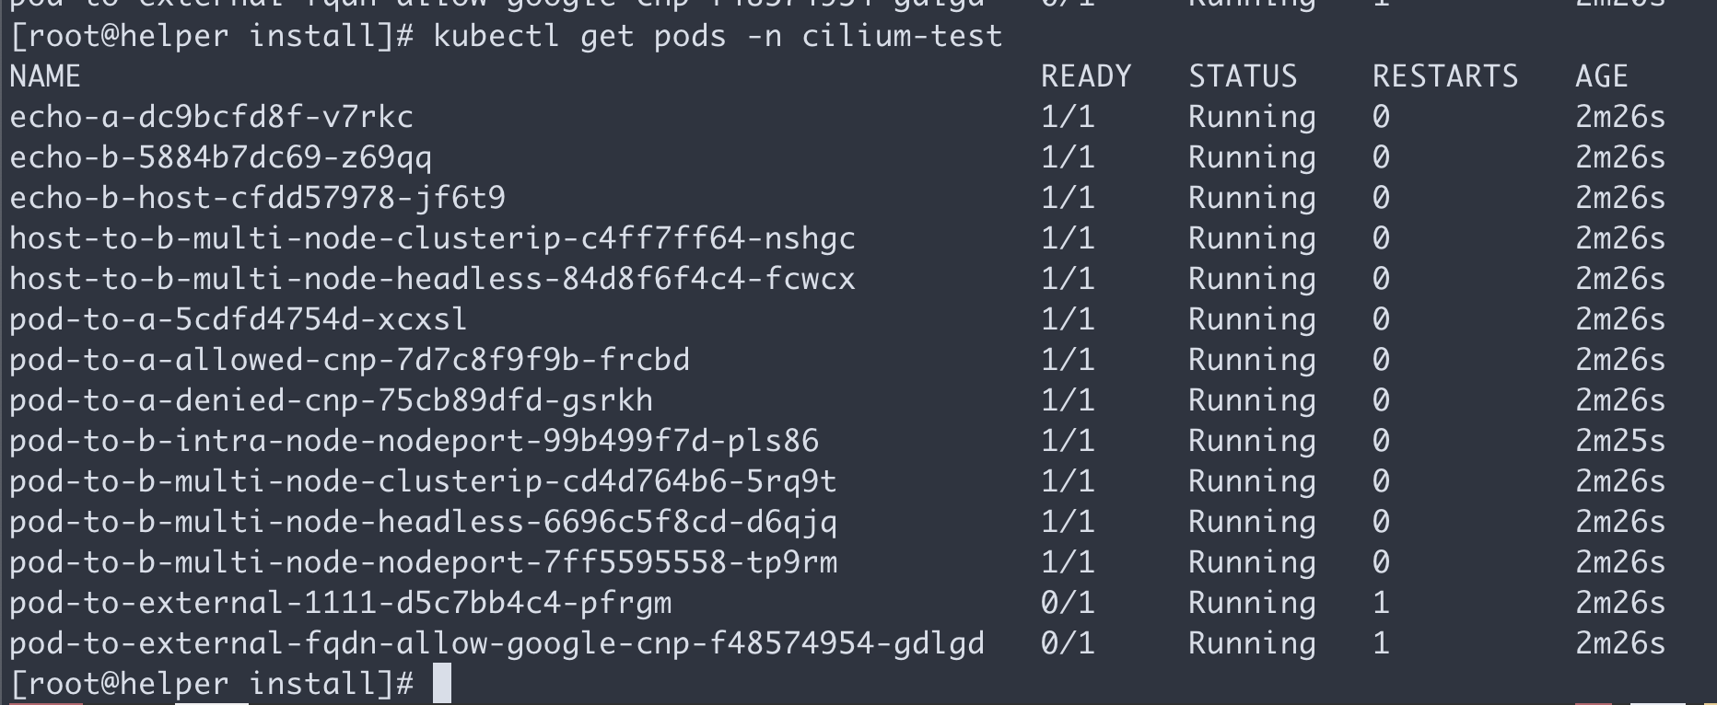Click the pod-to-b-multi-node-nodeport pod name
The width and height of the screenshot is (1717, 705).
[x=423, y=563]
